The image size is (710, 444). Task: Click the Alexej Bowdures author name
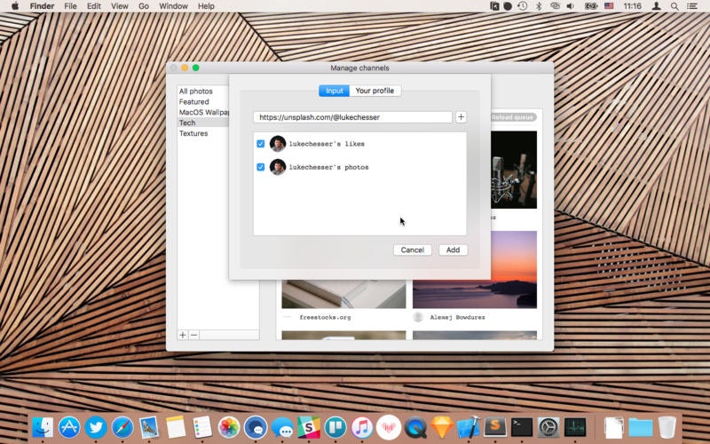click(457, 317)
